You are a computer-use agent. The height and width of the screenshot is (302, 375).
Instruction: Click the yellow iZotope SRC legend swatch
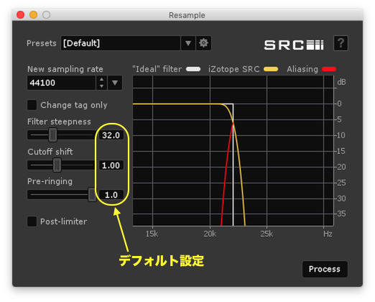[x=271, y=69]
